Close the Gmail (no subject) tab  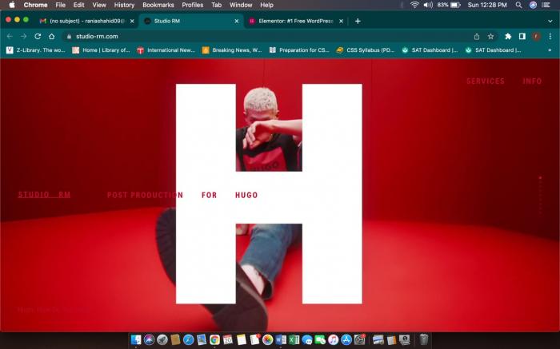click(x=132, y=21)
